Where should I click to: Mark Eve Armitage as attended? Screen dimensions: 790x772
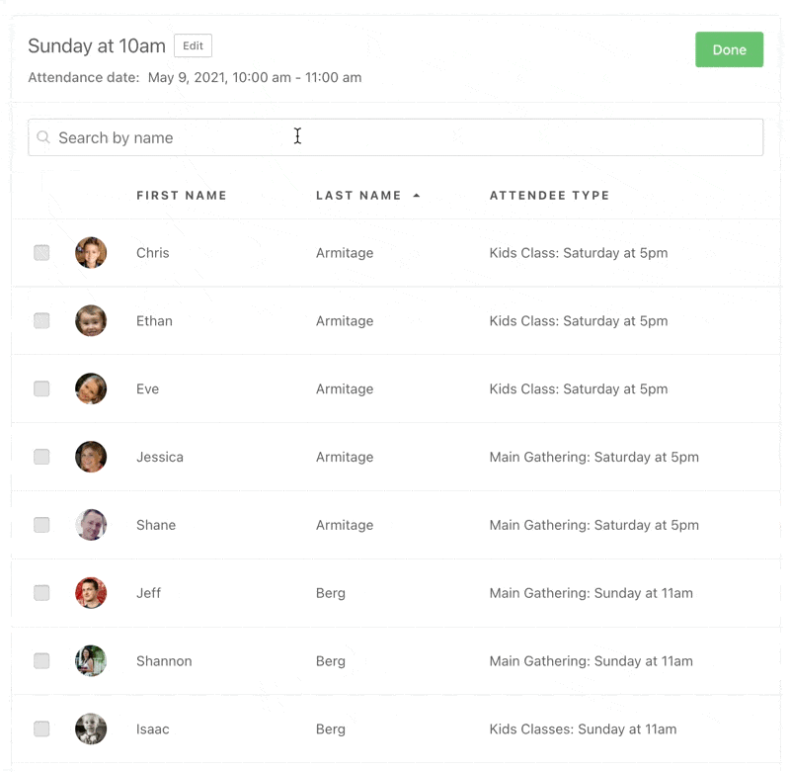tap(41, 389)
